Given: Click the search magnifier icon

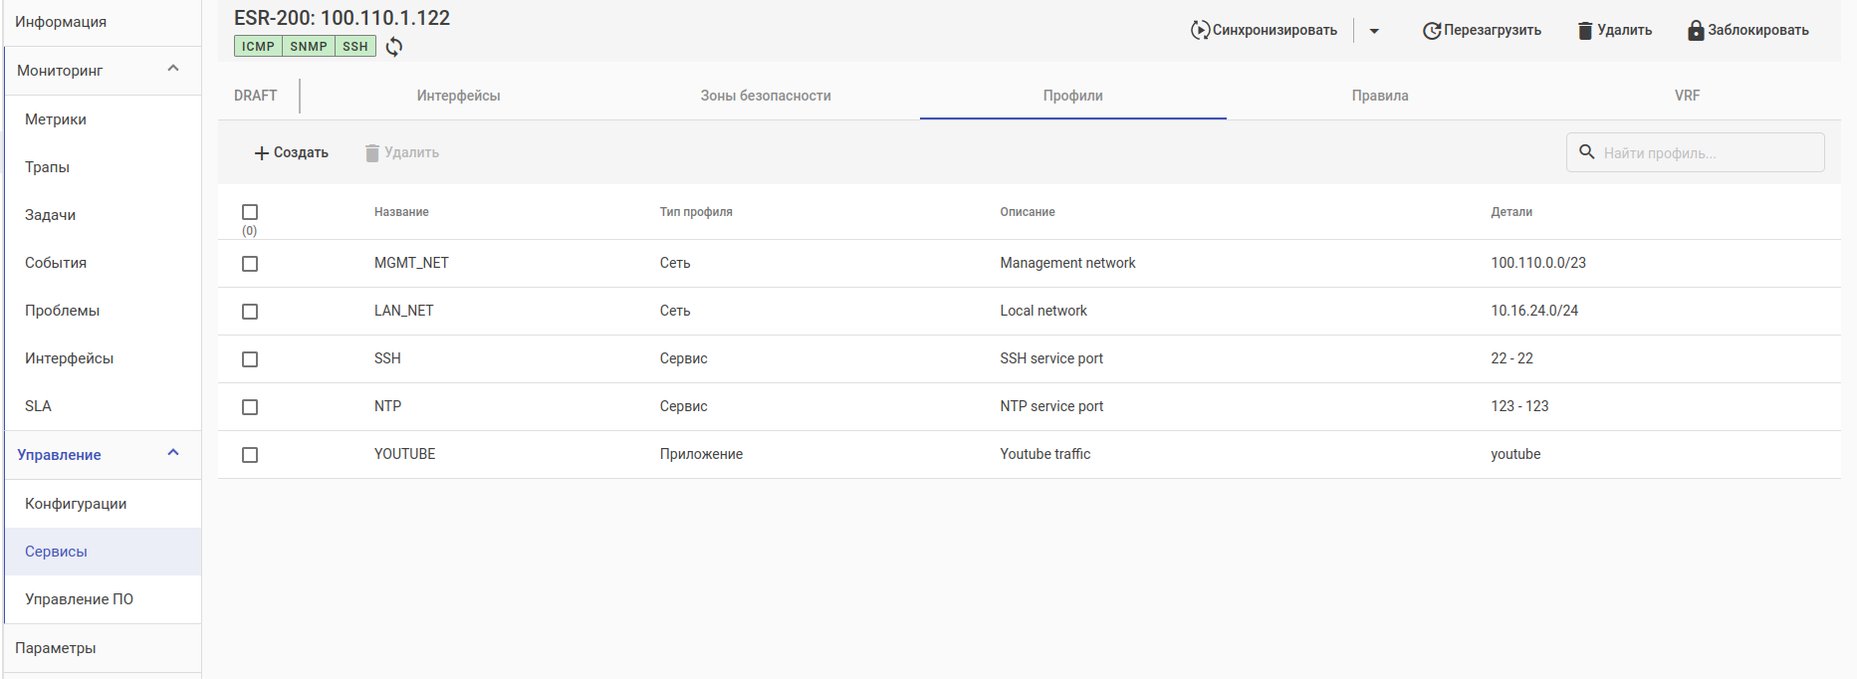Looking at the screenshot, I should (x=1587, y=152).
